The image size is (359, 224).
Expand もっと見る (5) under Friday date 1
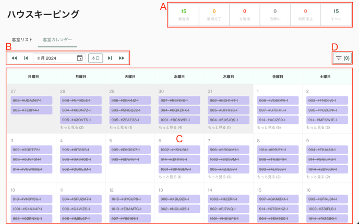point(270,128)
